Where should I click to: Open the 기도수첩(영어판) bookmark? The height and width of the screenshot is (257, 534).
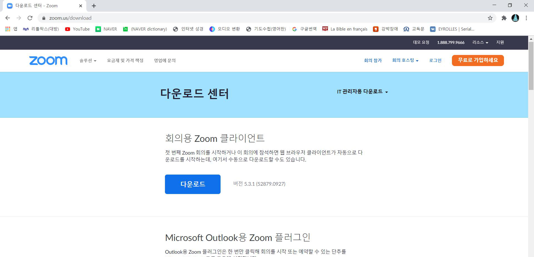266,29
